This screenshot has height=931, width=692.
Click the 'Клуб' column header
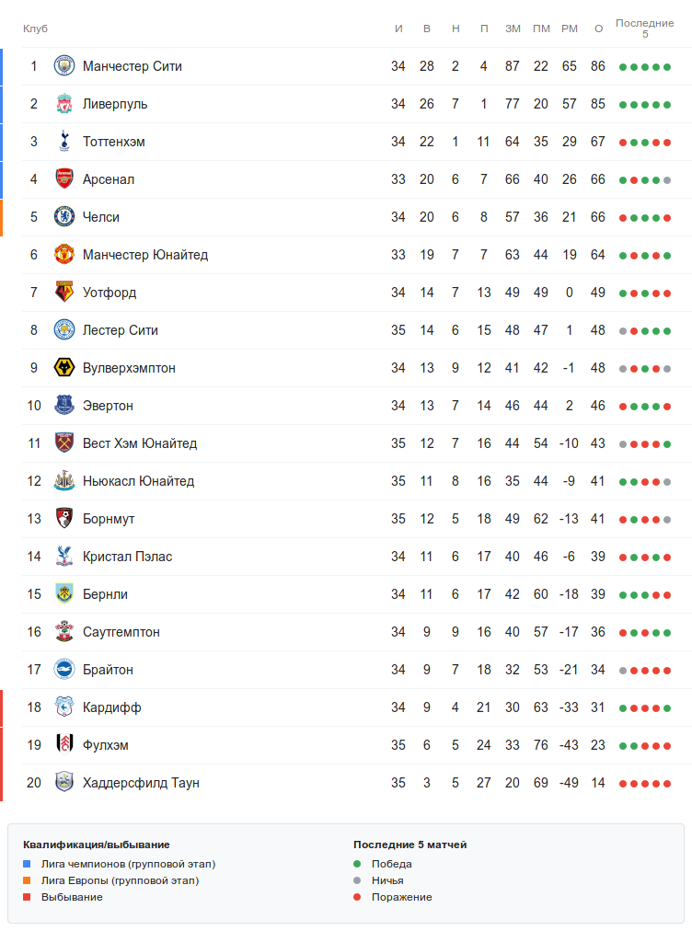point(35,29)
